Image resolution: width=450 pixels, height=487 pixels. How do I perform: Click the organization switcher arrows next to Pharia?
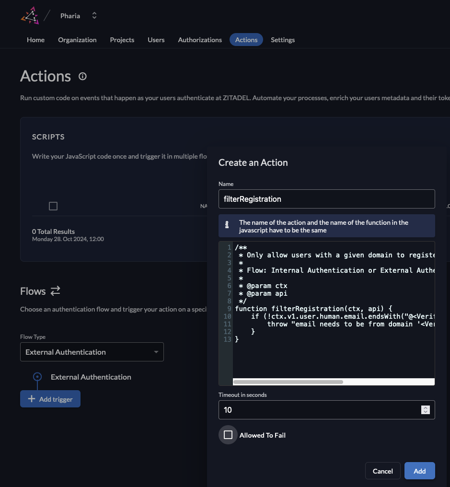[94, 15]
